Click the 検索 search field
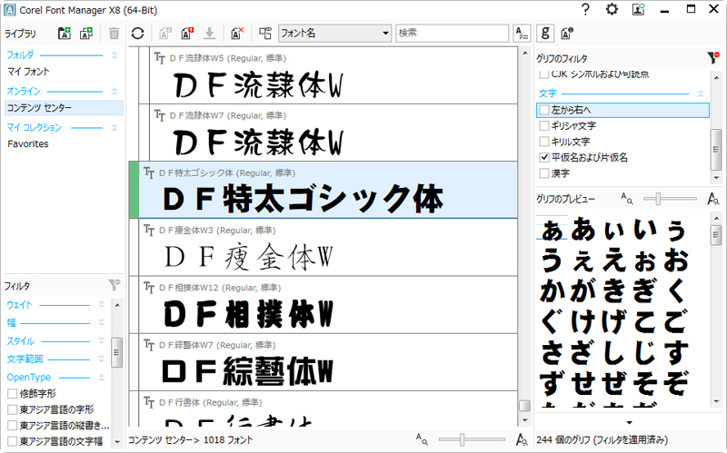Image resolution: width=727 pixels, height=453 pixels. [x=452, y=34]
